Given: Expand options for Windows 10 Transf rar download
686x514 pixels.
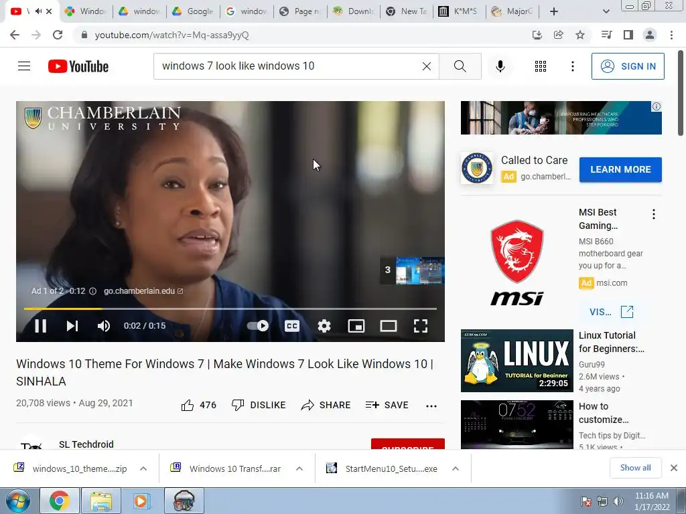Looking at the screenshot, I should click(x=299, y=468).
